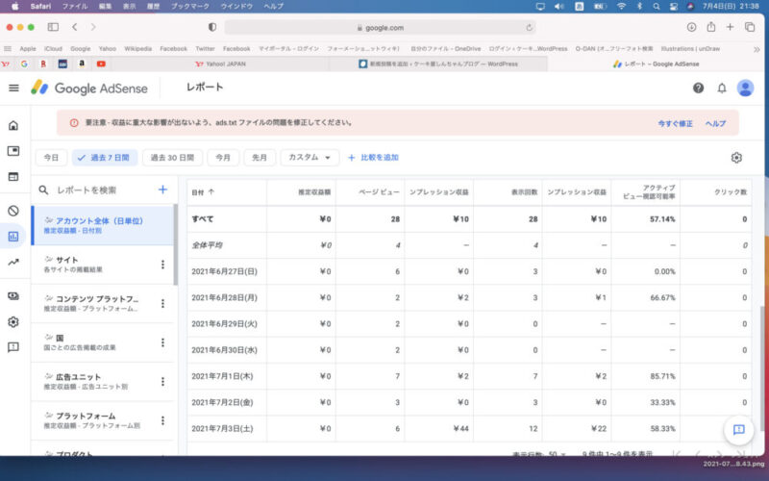The height and width of the screenshot is (481, 769).
Task: Select the Reports icon in sidebar
Action: coord(13,237)
